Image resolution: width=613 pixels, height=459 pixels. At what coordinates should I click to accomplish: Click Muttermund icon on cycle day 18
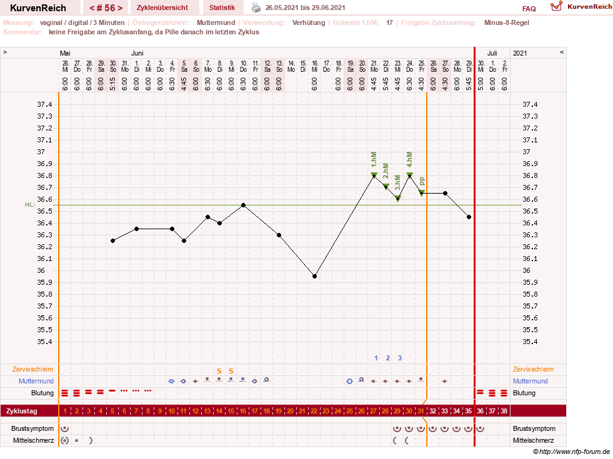(x=267, y=380)
